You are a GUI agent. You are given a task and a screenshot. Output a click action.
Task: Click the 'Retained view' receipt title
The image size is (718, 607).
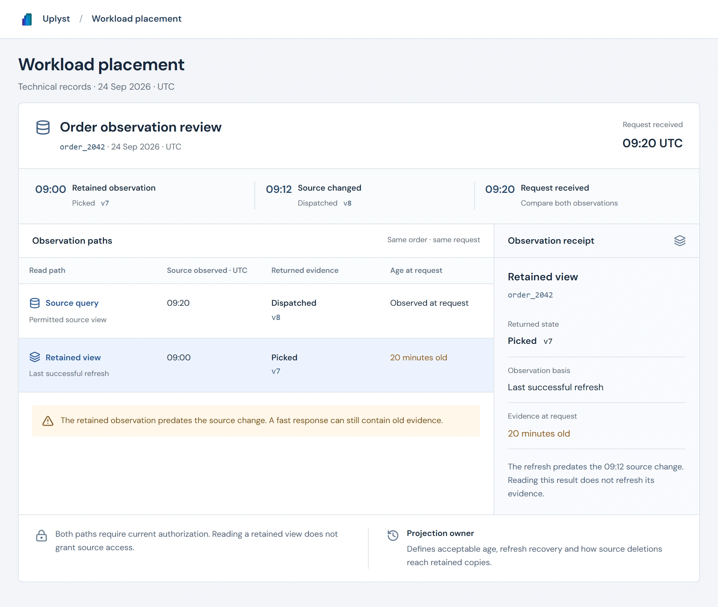[543, 277]
